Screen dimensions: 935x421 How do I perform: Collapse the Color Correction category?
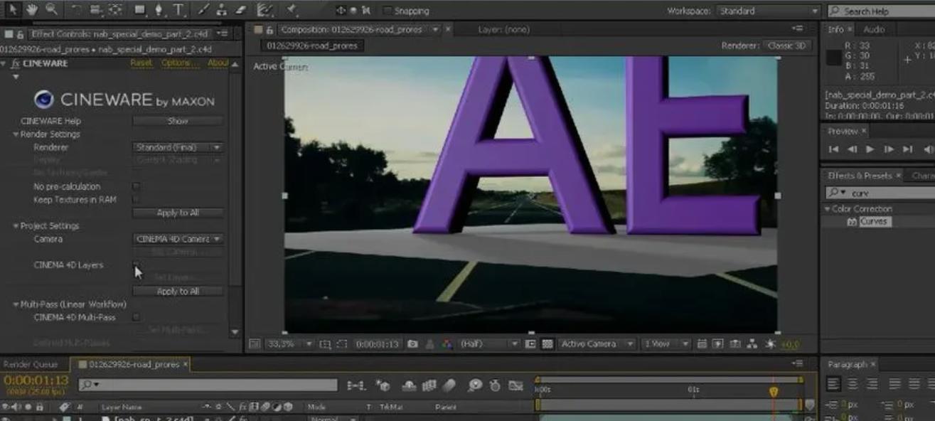(828, 209)
